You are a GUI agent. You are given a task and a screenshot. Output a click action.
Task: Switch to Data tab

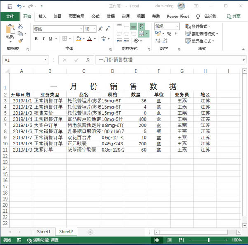point(110,17)
